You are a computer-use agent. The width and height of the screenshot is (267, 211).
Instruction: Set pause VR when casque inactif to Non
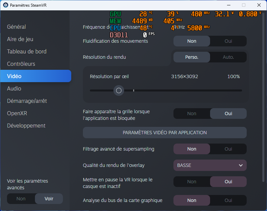[x=192, y=182]
